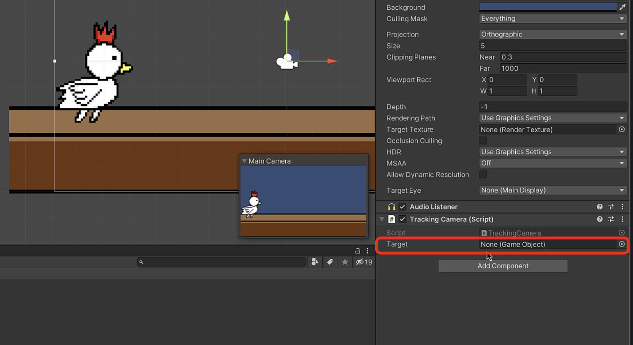Open the project panel three-dot menu
The width and height of the screenshot is (633, 345).
tap(367, 251)
